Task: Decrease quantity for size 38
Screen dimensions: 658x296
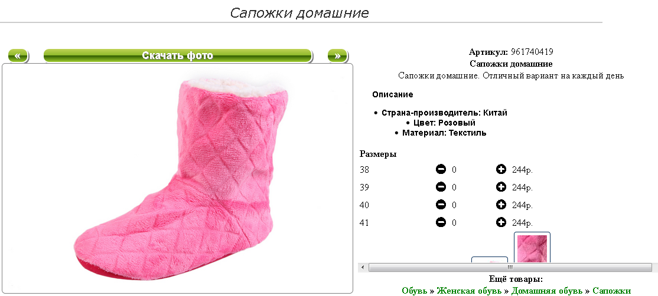Action: pyautogui.click(x=441, y=169)
